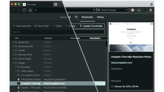Click the bookmarks Search field
164x92 pixels.
[58, 32]
